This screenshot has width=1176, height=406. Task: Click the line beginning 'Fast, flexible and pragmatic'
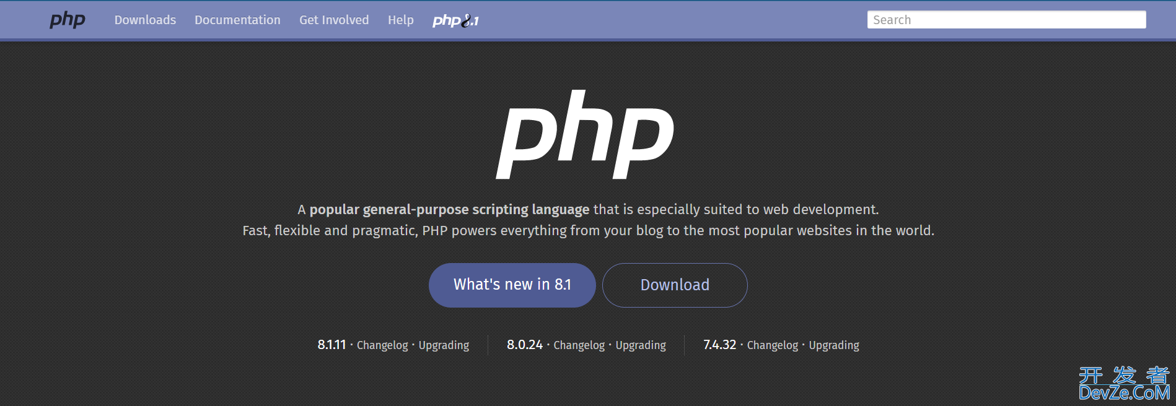coord(588,231)
